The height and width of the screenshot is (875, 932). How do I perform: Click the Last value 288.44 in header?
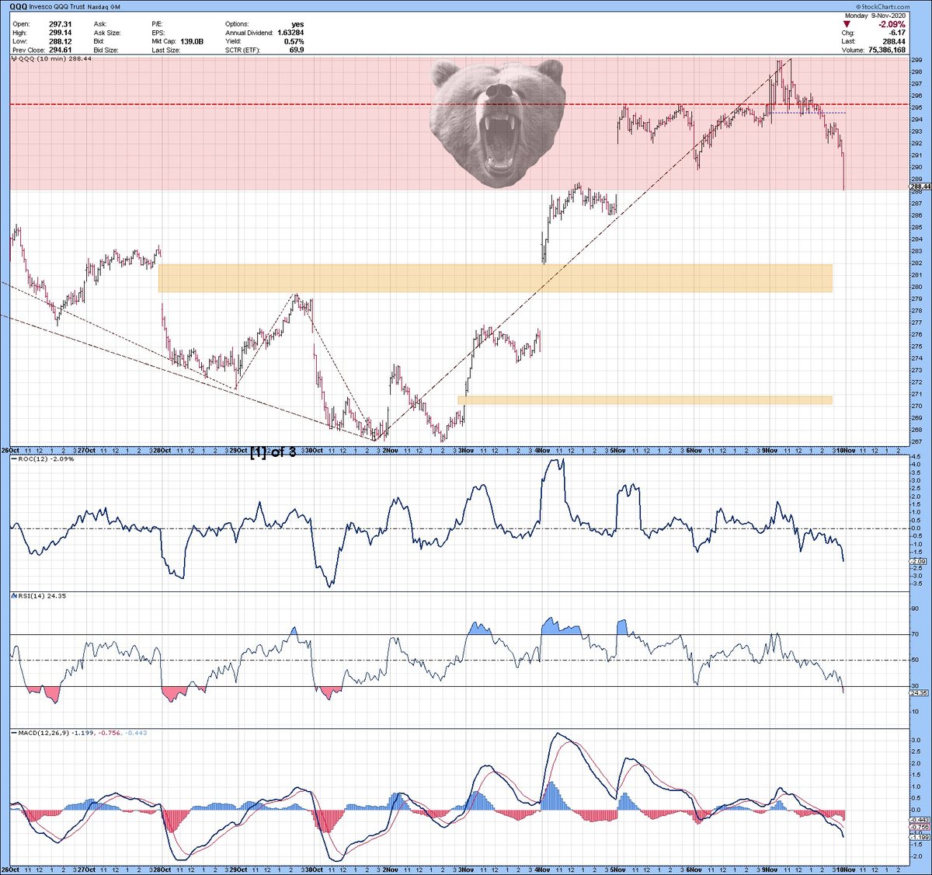(893, 42)
